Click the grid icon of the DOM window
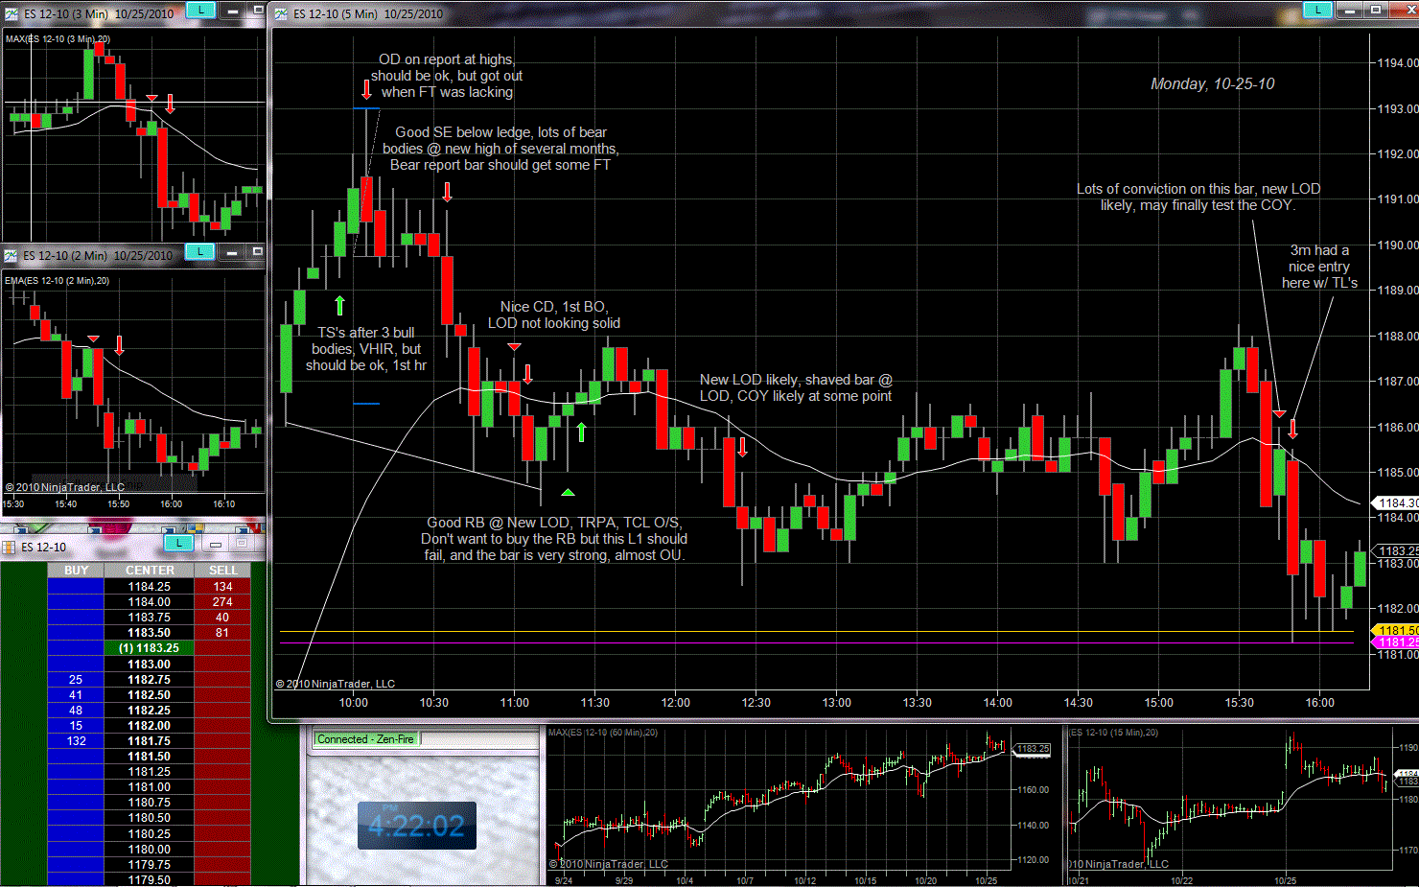This screenshot has width=1419, height=887. [x=9, y=548]
